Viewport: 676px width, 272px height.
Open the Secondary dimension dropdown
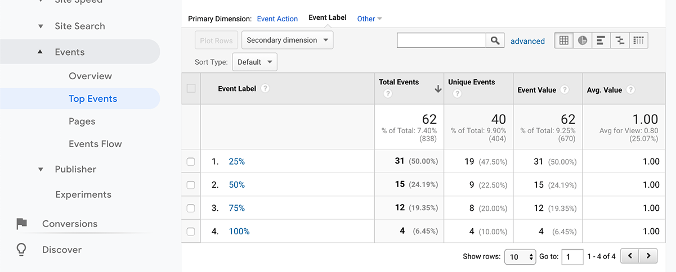tap(287, 40)
